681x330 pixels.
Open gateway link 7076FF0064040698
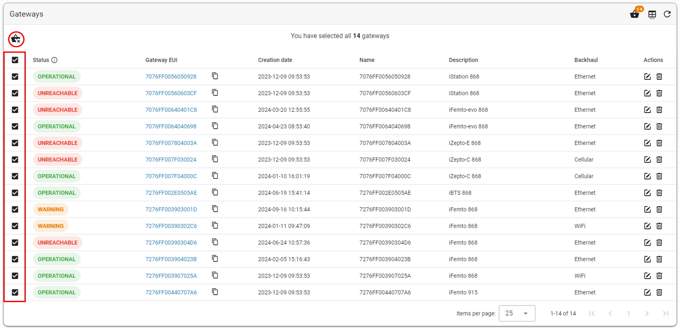[x=171, y=126]
